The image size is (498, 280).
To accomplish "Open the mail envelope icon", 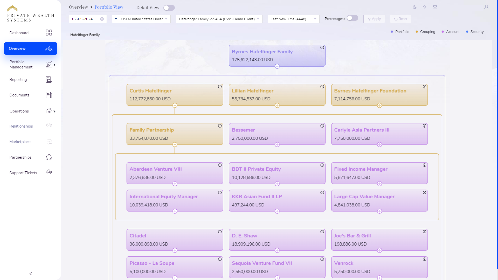I will pyautogui.click(x=435, y=7).
